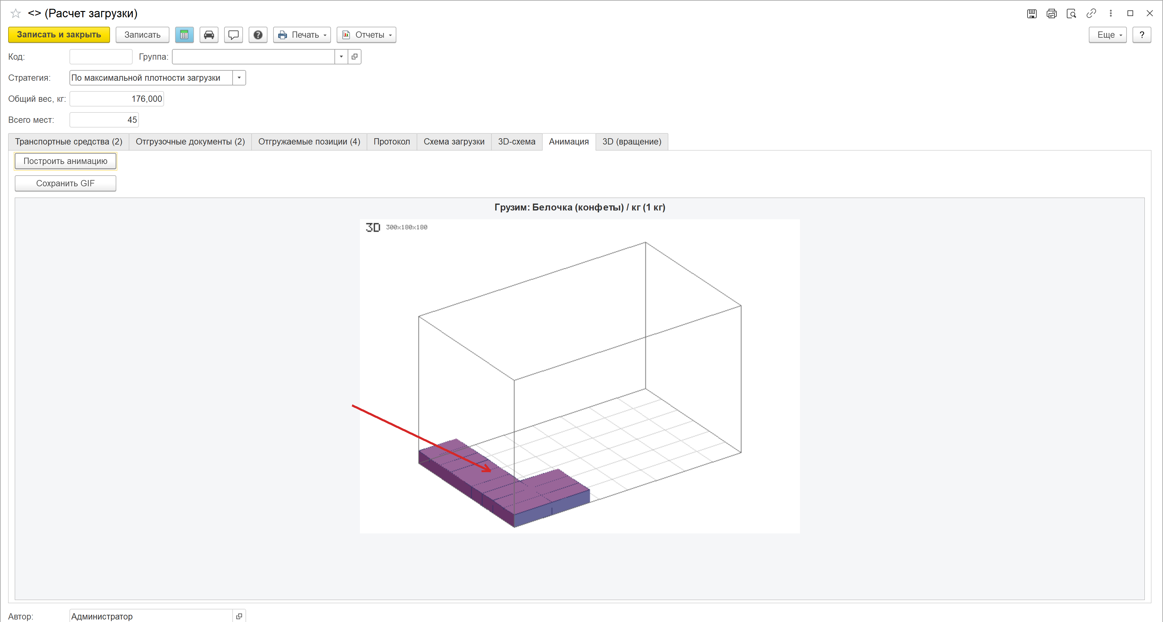Click Сохранить GIF button

pos(65,183)
